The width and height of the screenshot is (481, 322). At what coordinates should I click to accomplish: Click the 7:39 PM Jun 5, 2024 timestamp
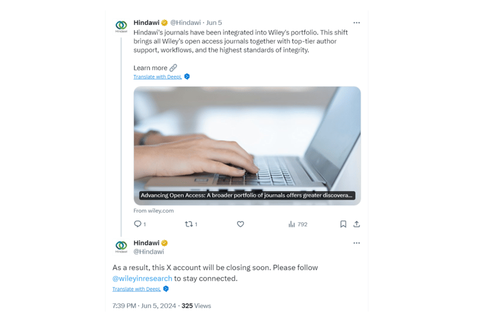(x=145, y=306)
